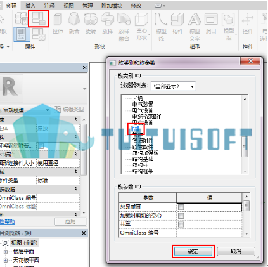Select the 控件 control tool
Screen dimensions: 268x267
point(248,23)
